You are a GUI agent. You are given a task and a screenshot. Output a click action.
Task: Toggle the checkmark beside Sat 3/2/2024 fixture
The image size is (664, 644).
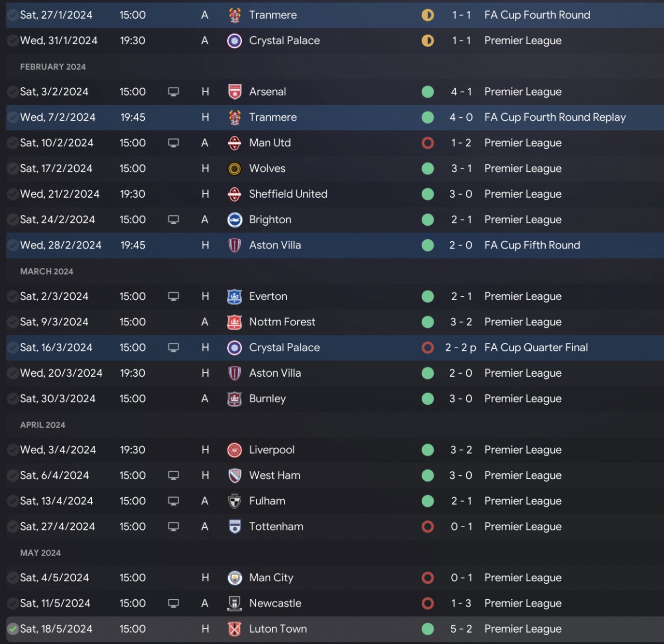13,92
